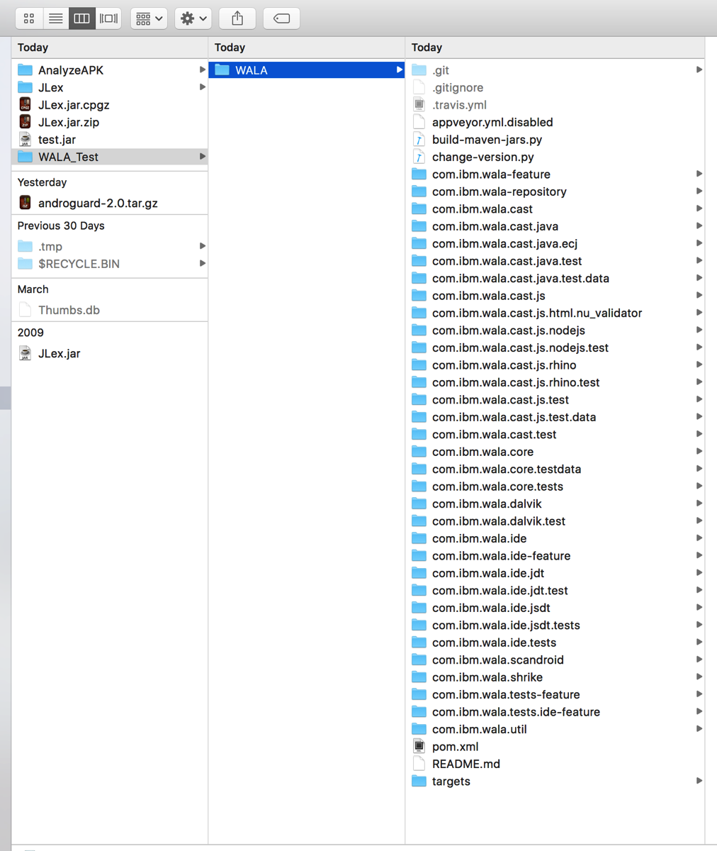Select com.ibm.wala.cast.js.nodejs.test folder name
This screenshot has width=717, height=851.
pyautogui.click(x=521, y=347)
